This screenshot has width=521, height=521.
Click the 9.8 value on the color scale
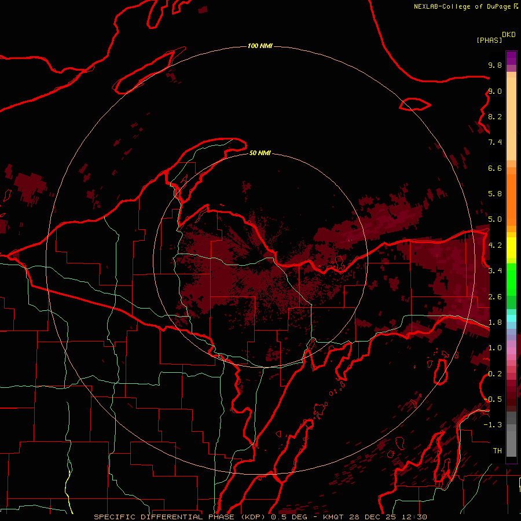(x=495, y=65)
